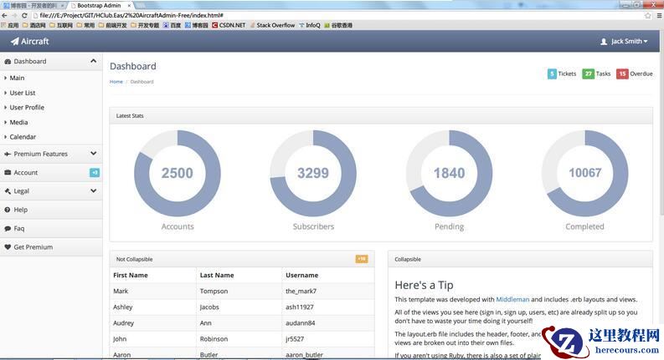Click the Completed 10067 donut chart
664x360 pixels.
[x=584, y=173]
